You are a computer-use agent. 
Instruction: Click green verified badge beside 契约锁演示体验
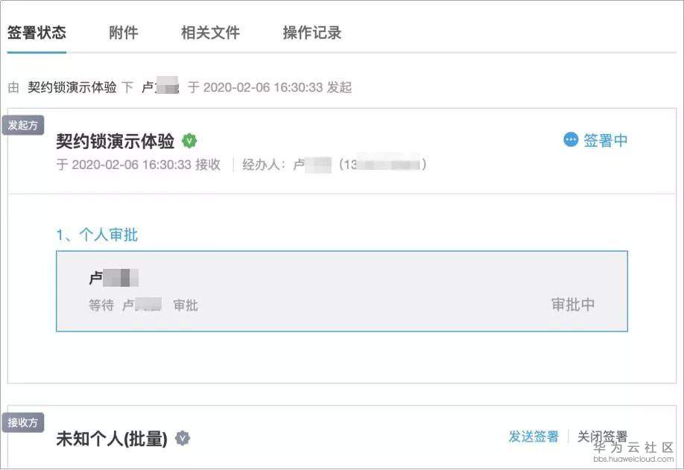pyautogui.click(x=190, y=141)
